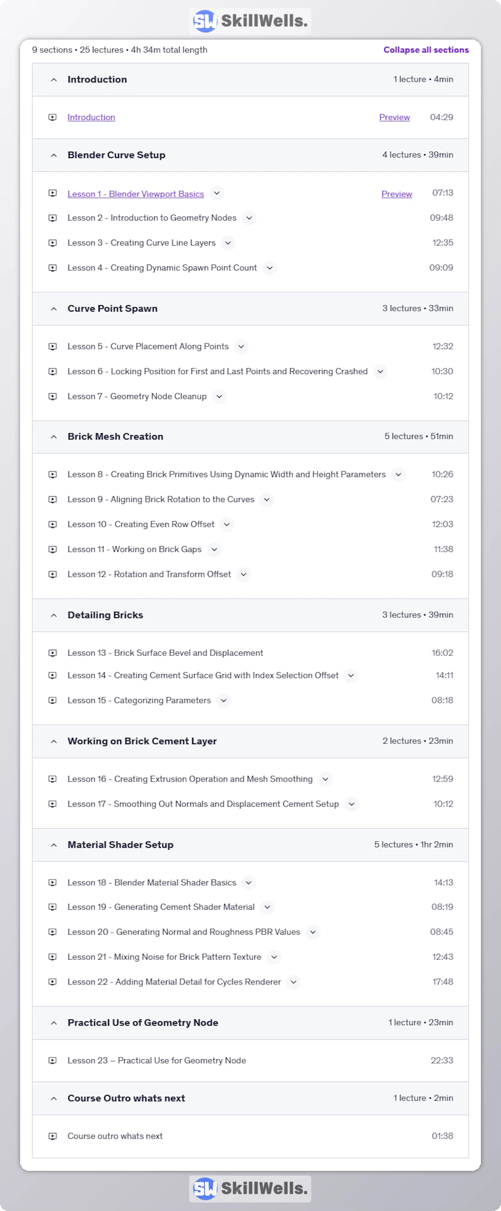The width and height of the screenshot is (501, 1211).
Task: Expand Lesson 2 description chevron
Action: [x=249, y=218]
